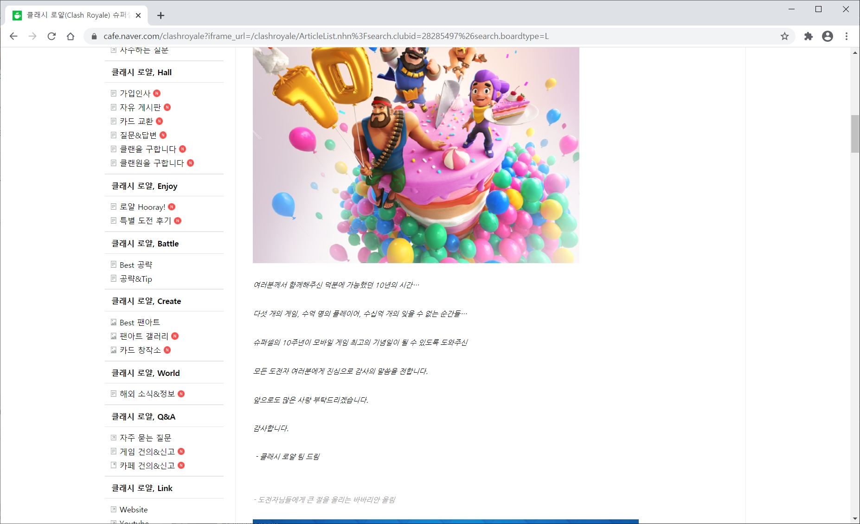Click the image icon beside 카드 창작소

[x=114, y=350]
